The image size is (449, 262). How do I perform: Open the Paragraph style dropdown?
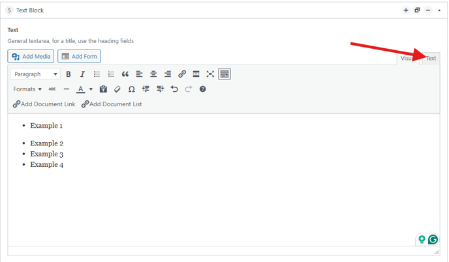[x=35, y=74]
